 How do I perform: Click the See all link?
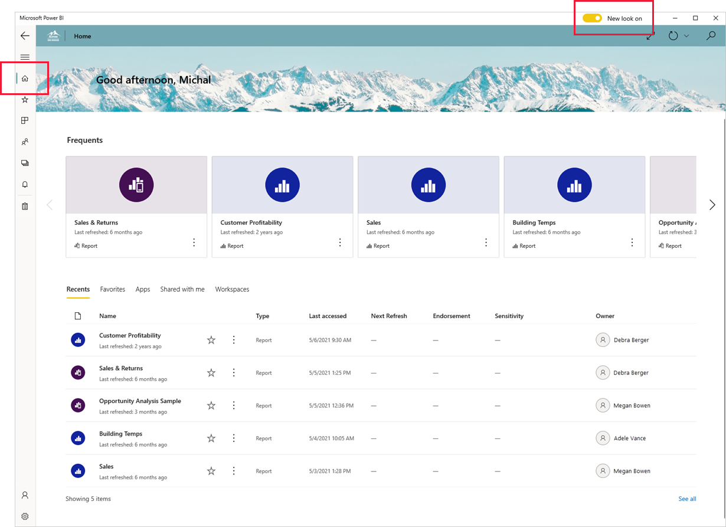(x=687, y=499)
